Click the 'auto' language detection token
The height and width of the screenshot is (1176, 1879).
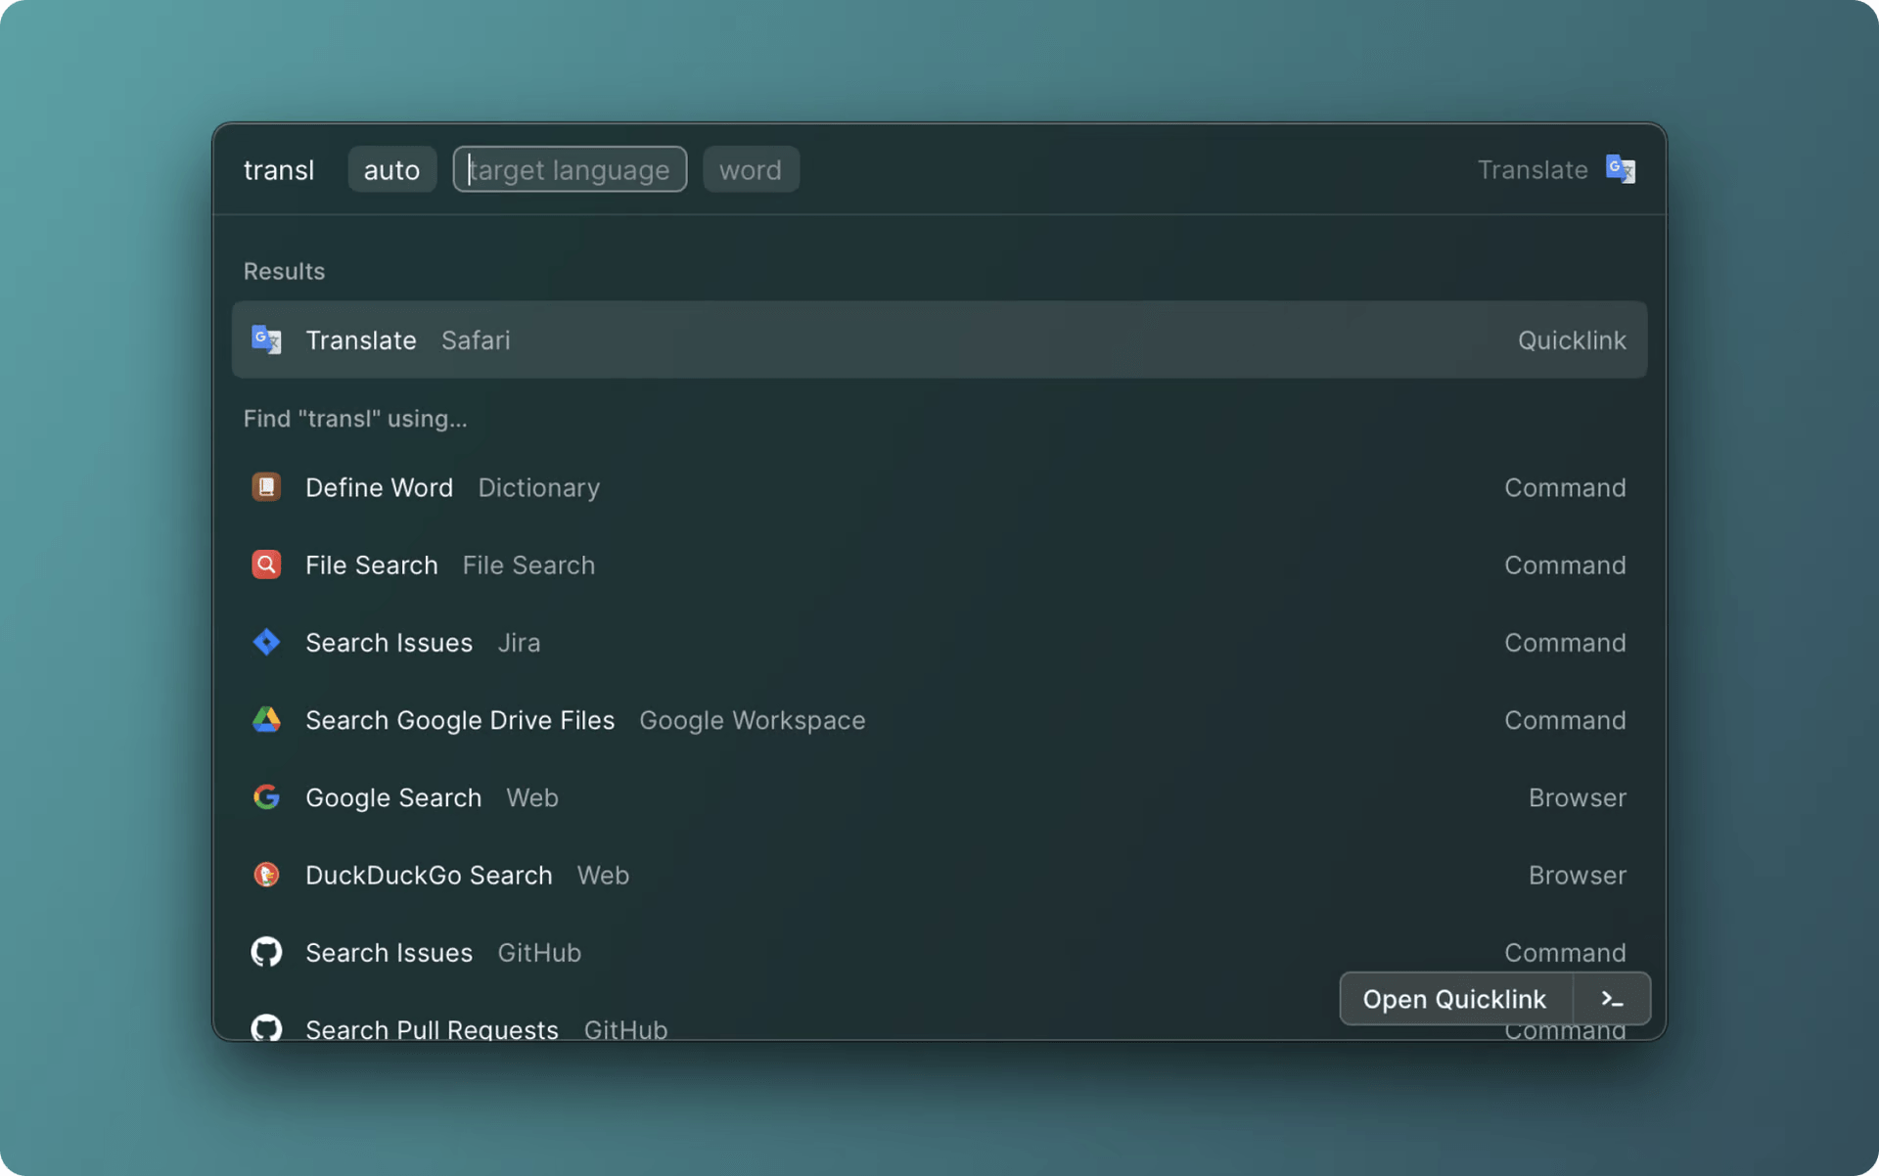pyautogui.click(x=391, y=168)
